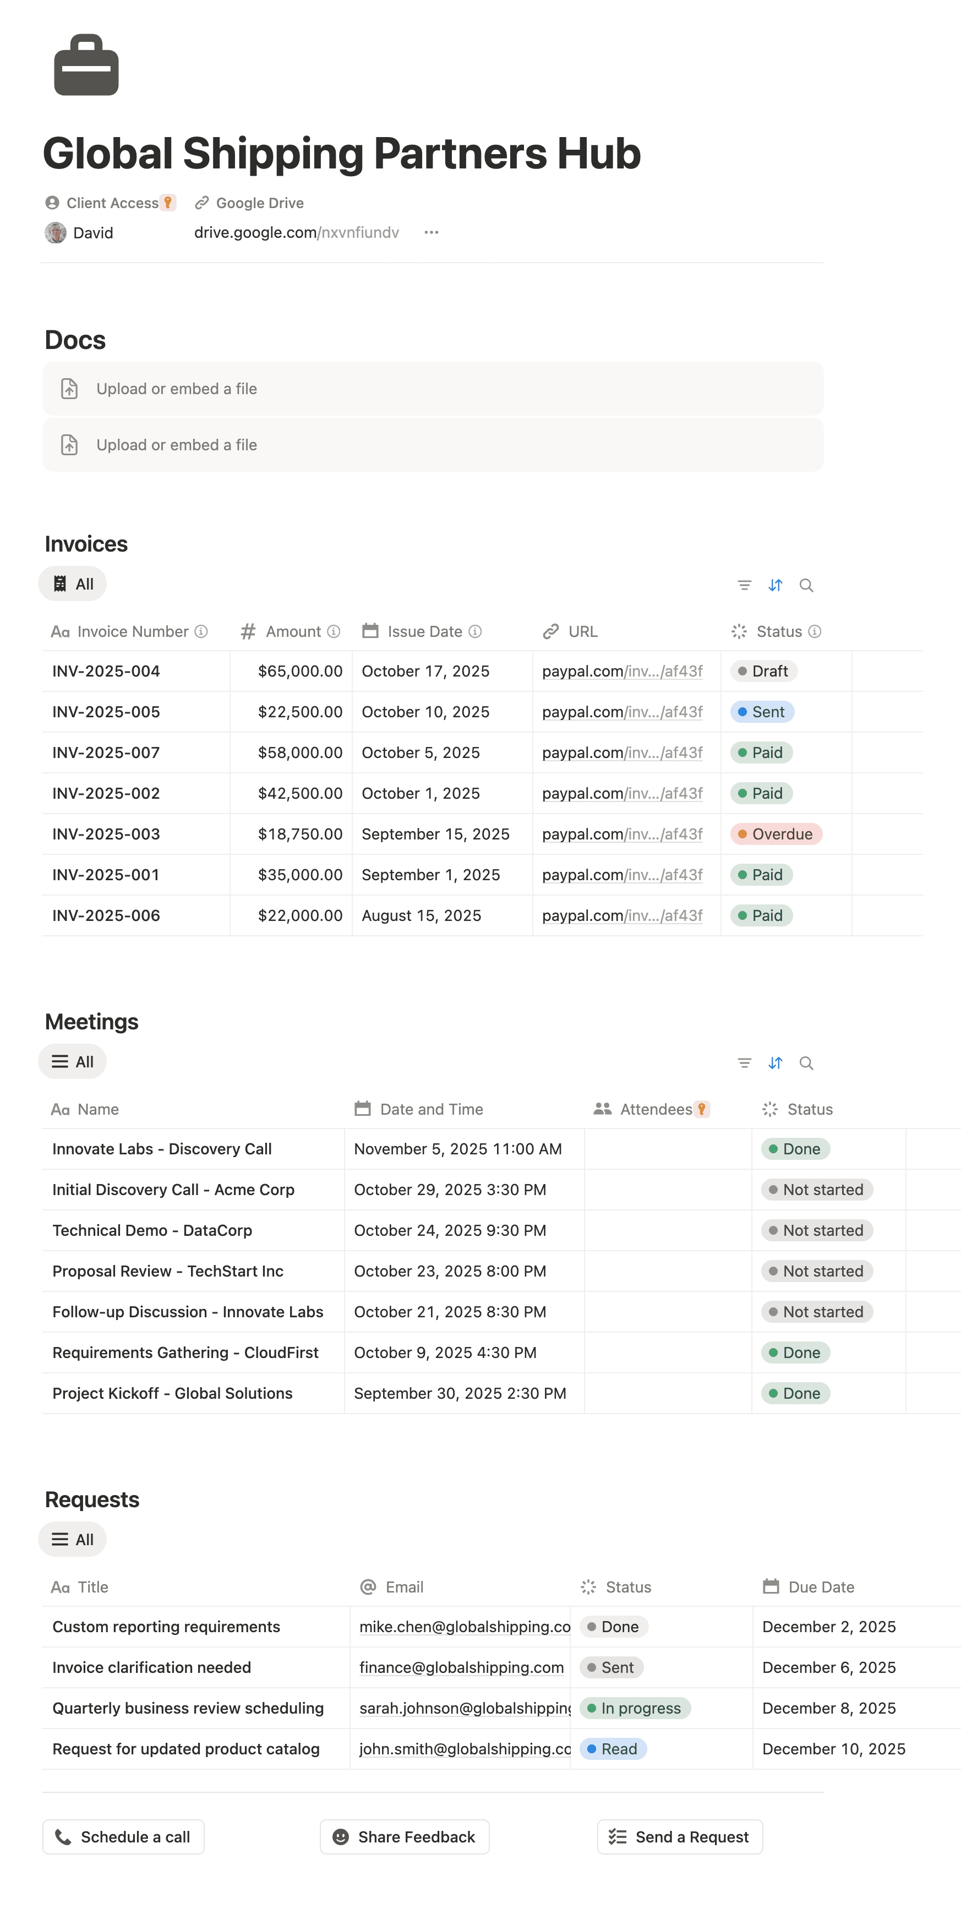
Task: Click the Amount column info icon
Action: point(334,631)
